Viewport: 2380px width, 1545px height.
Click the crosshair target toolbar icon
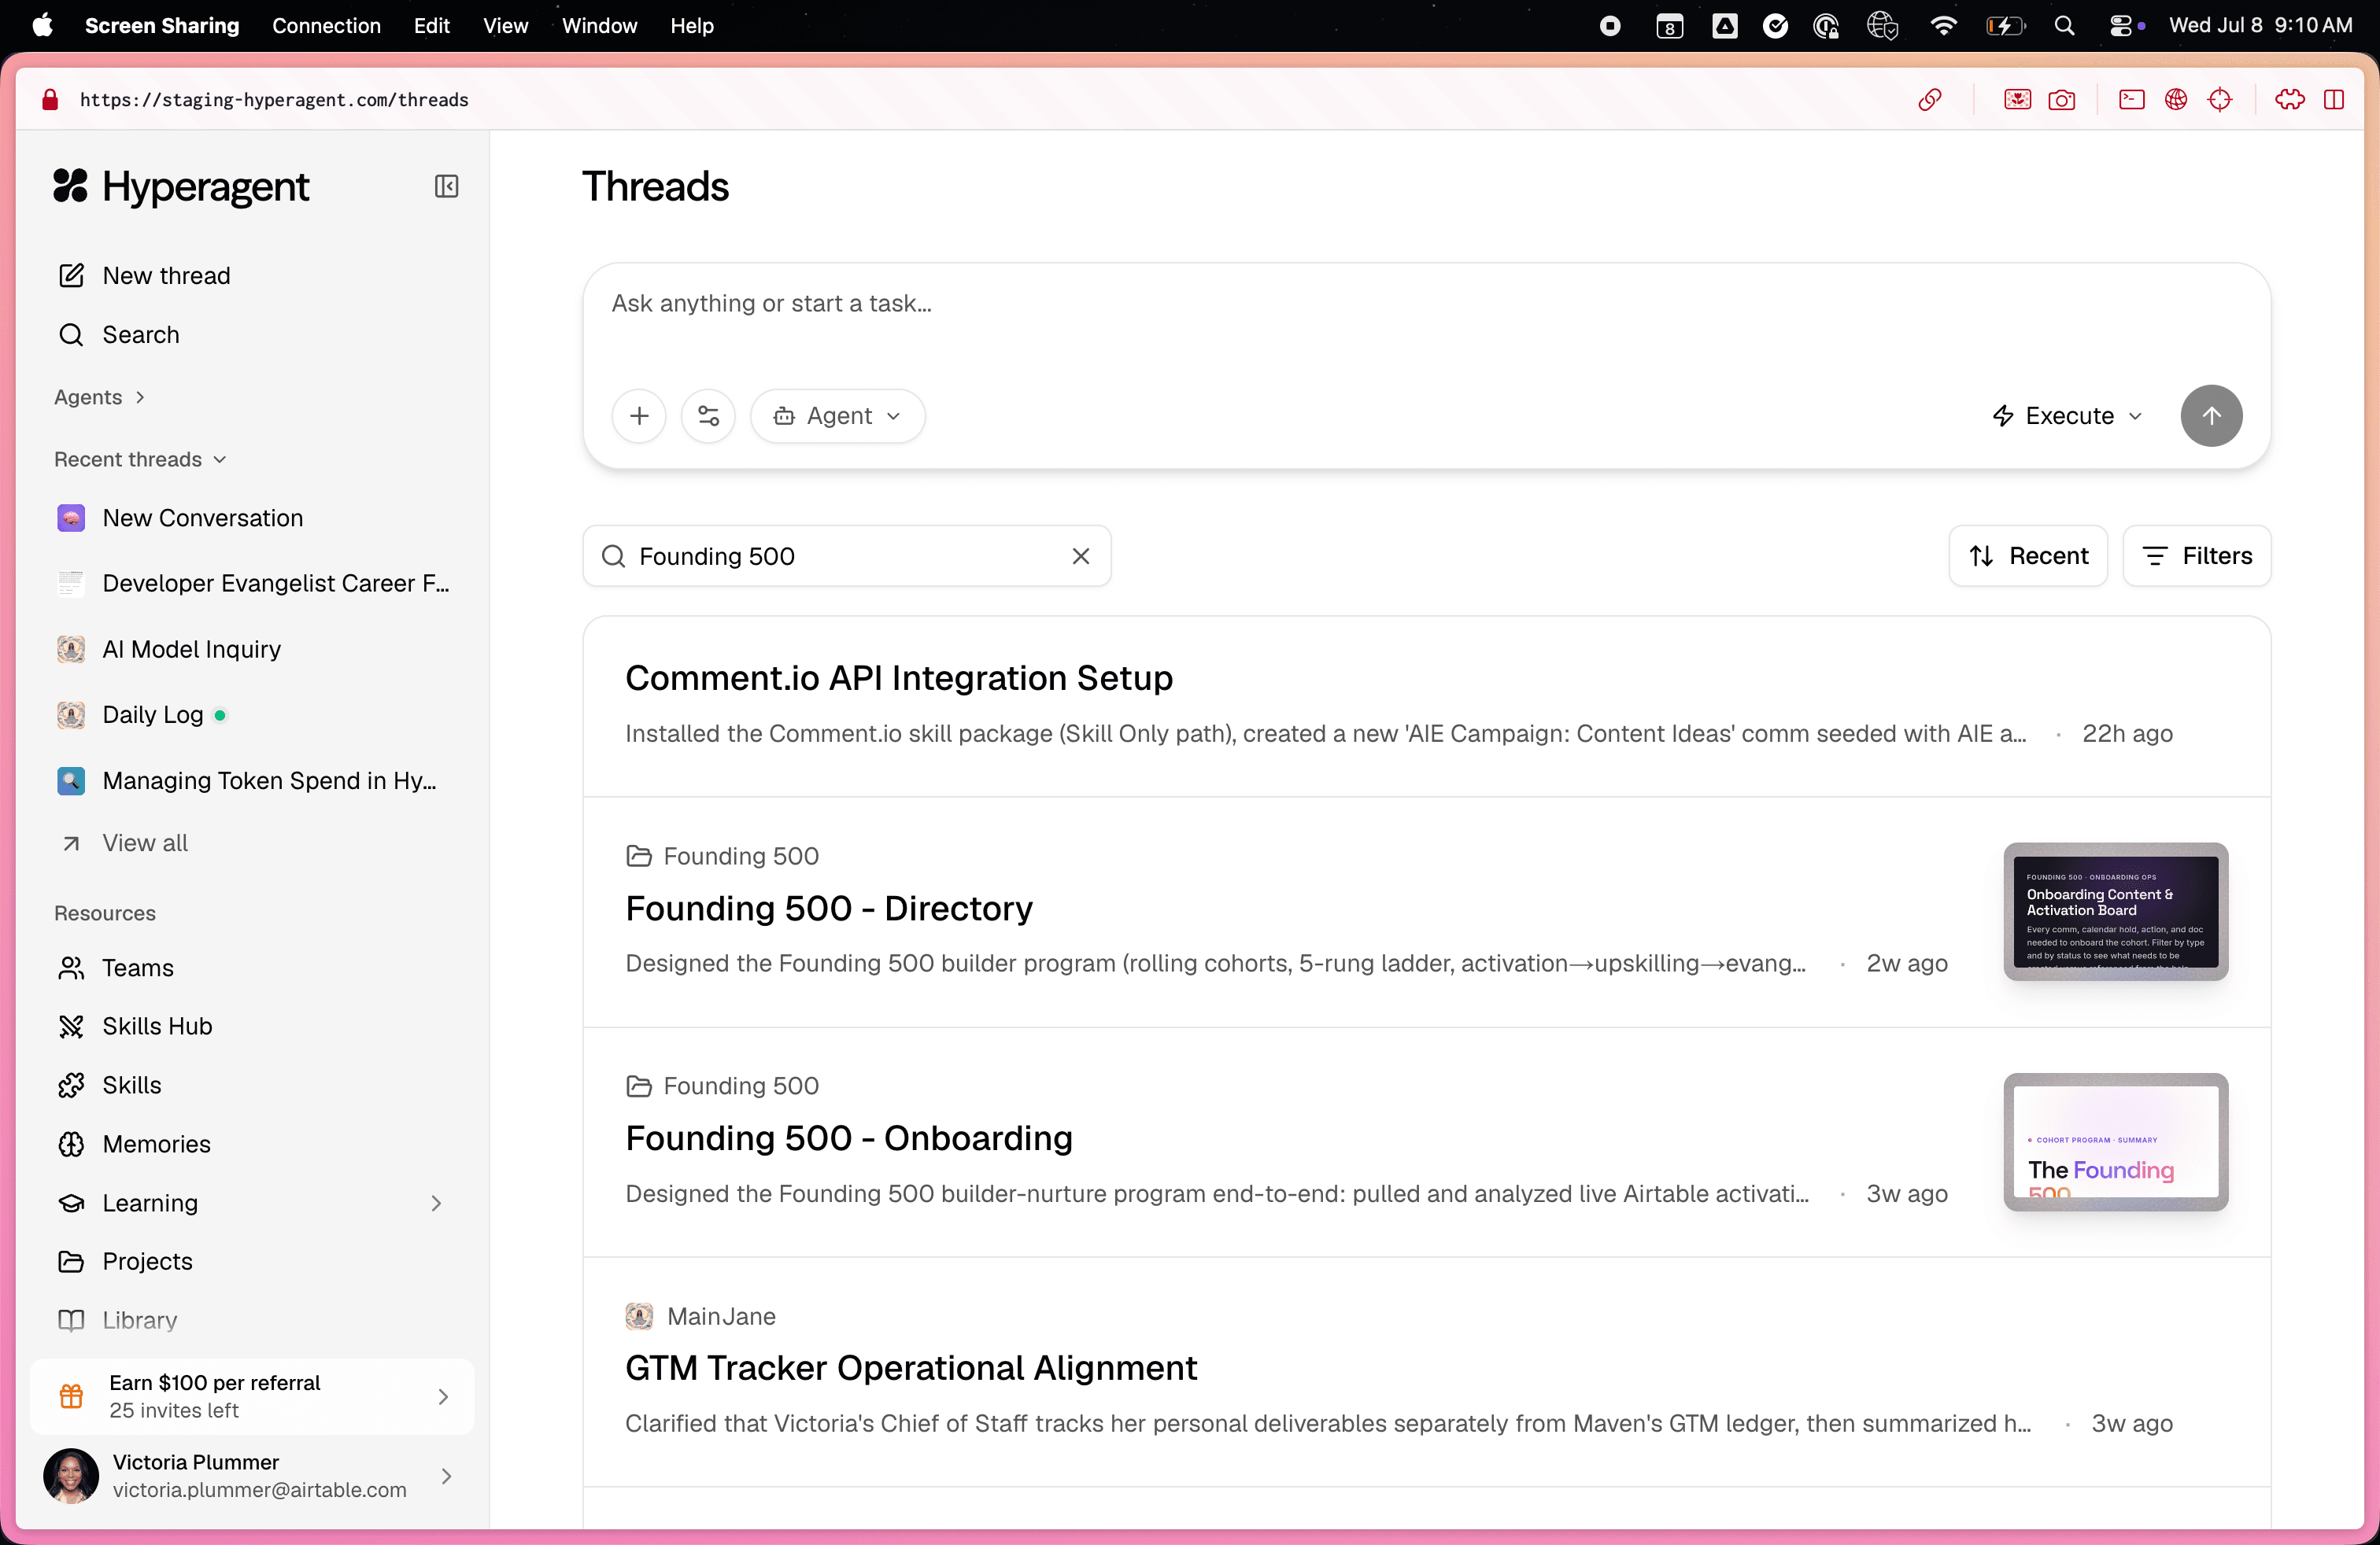(2219, 99)
